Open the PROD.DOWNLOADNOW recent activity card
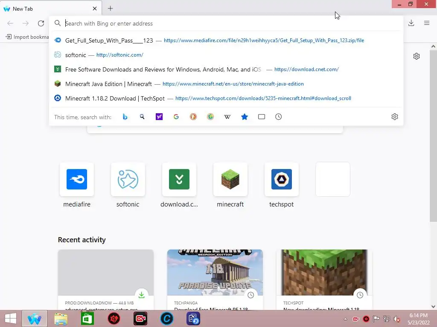The height and width of the screenshot is (327, 437). point(106,280)
